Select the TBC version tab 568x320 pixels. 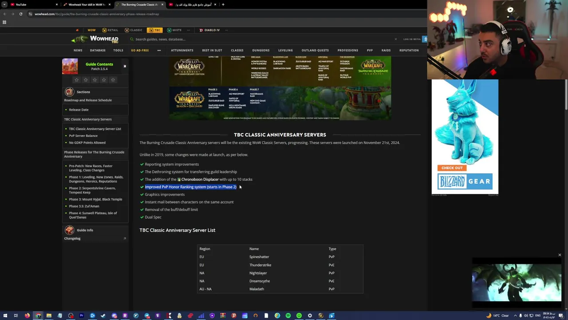pos(155,30)
